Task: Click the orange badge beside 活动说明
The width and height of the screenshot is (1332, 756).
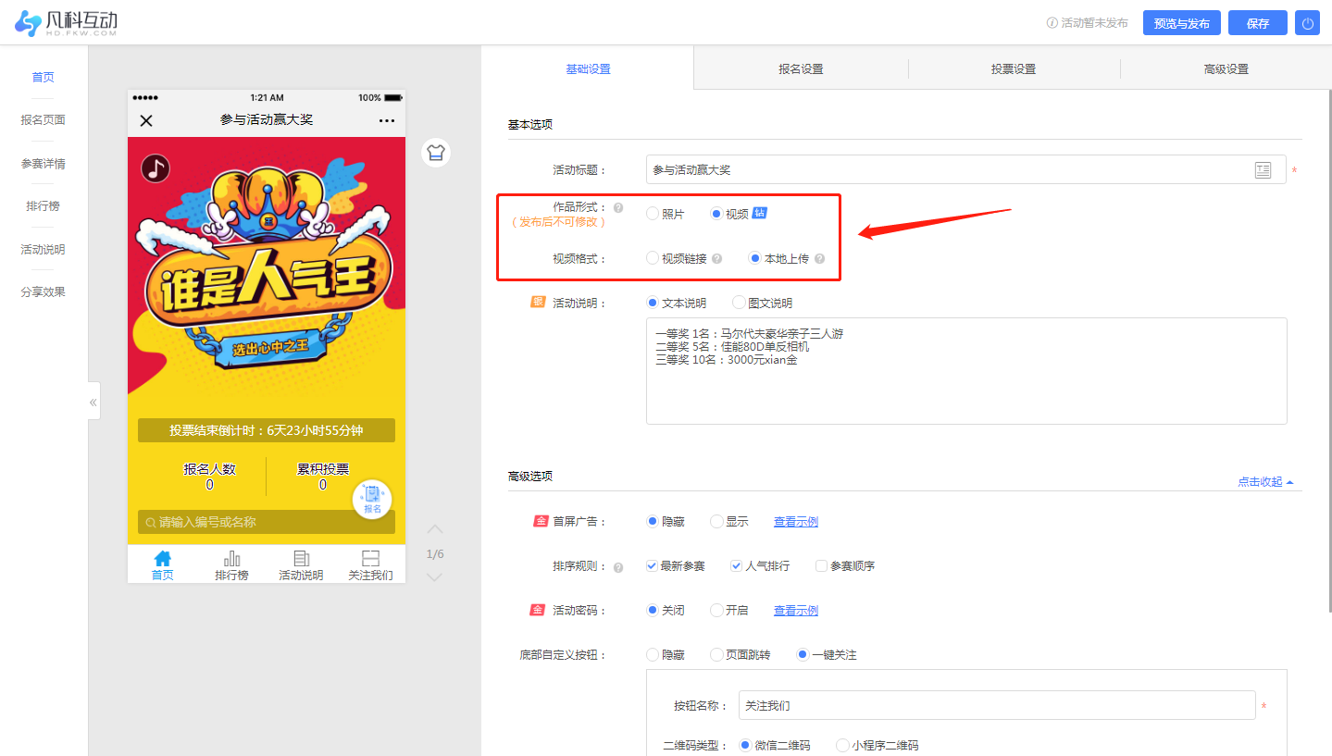Action: point(538,302)
